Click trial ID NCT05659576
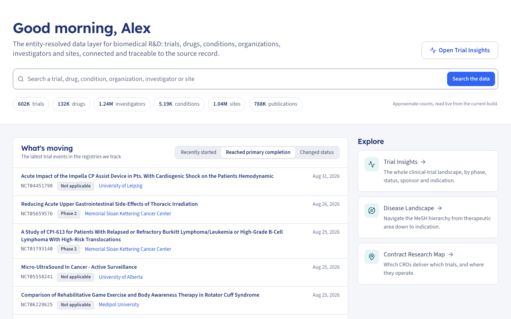The image size is (511, 319). tap(37, 214)
